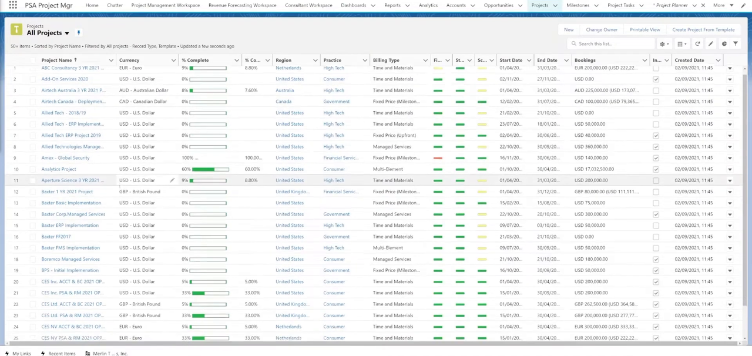The width and height of the screenshot is (752, 356).
Task: Toggle In... checkbox for Airtech Australia row
Action: coord(656,90)
